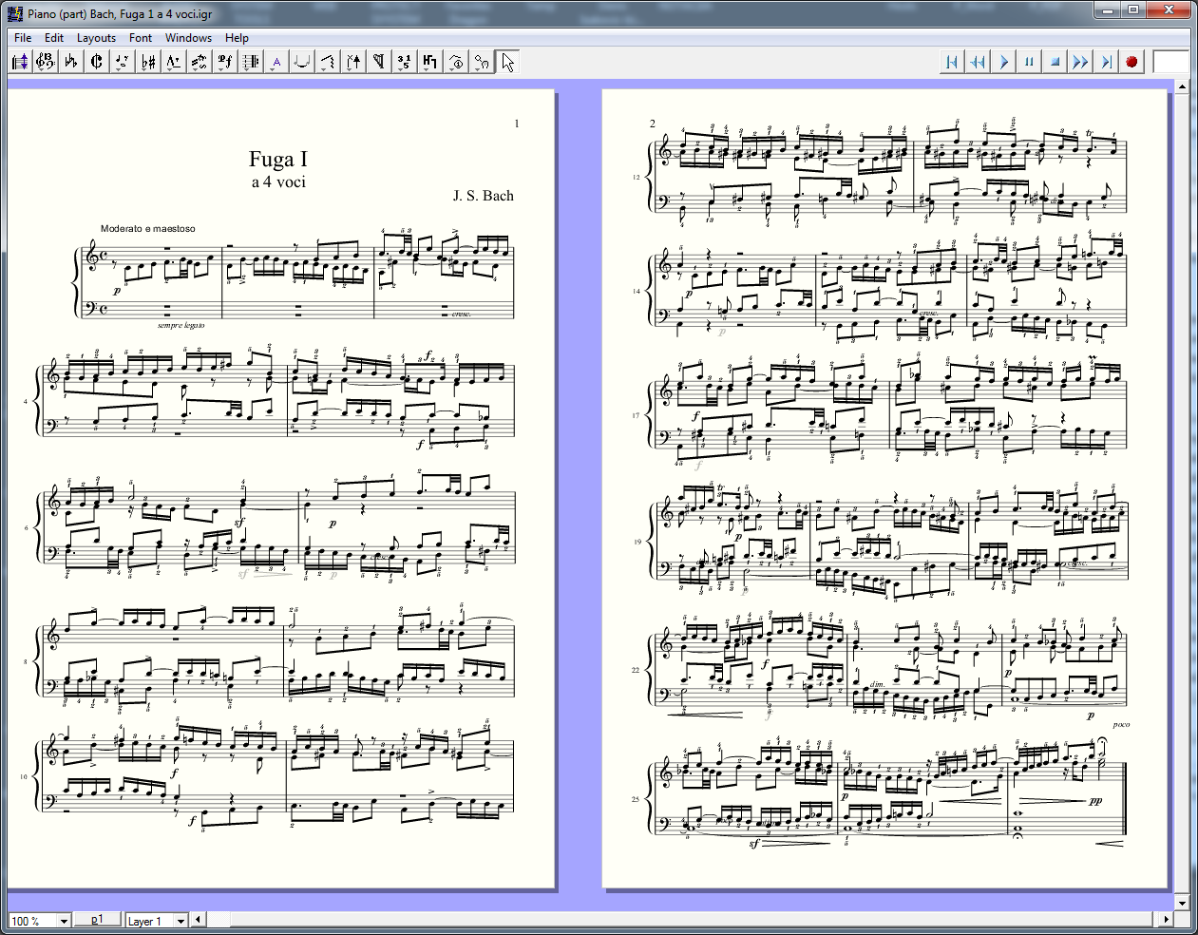Image resolution: width=1198 pixels, height=935 pixels.
Task: Open the accidentals flat-sharp tool
Action: tap(147, 63)
